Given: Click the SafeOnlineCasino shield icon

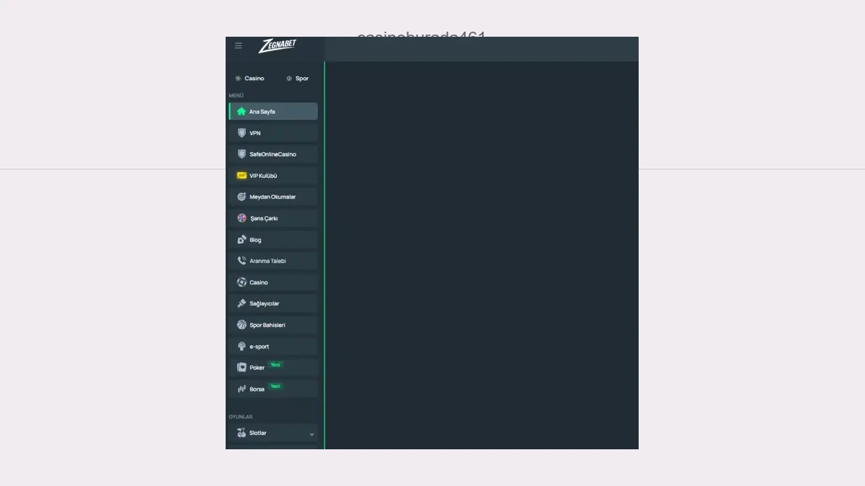Looking at the screenshot, I should pos(241,154).
